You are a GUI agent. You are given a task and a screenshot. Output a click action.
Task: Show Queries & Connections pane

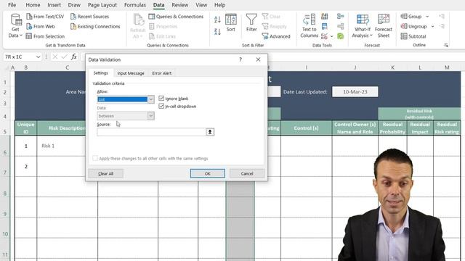(176, 17)
